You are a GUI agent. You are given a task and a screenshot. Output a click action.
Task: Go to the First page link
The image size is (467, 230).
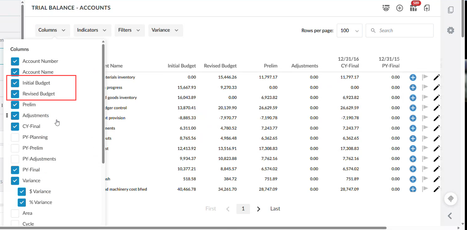tap(211, 209)
